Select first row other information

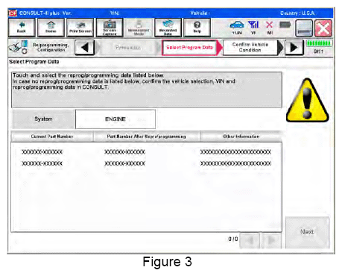(x=235, y=152)
